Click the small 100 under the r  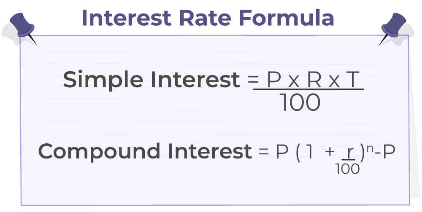(348, 169)
